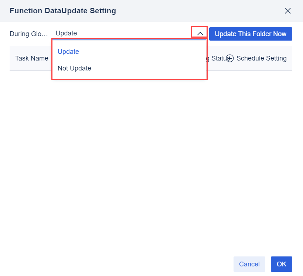Collapse the dropdown using the up chevron

(x=200, y=33)
